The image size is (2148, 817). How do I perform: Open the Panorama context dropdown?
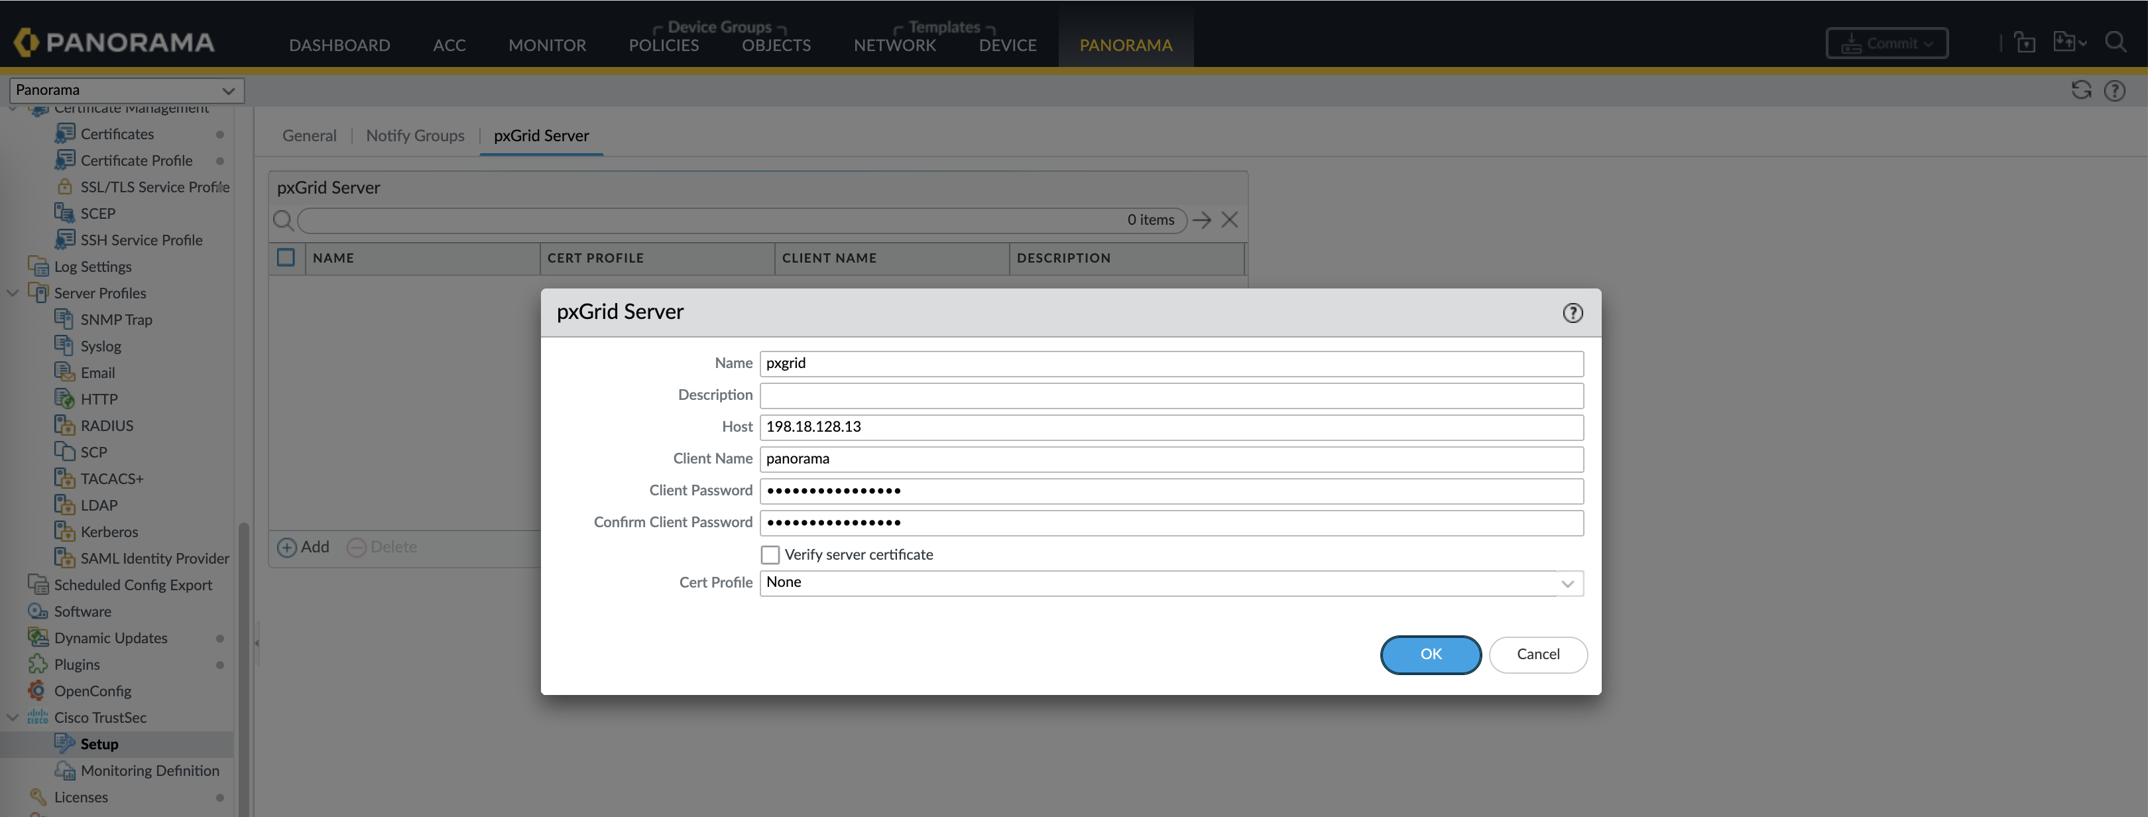(x=126, y=90)
